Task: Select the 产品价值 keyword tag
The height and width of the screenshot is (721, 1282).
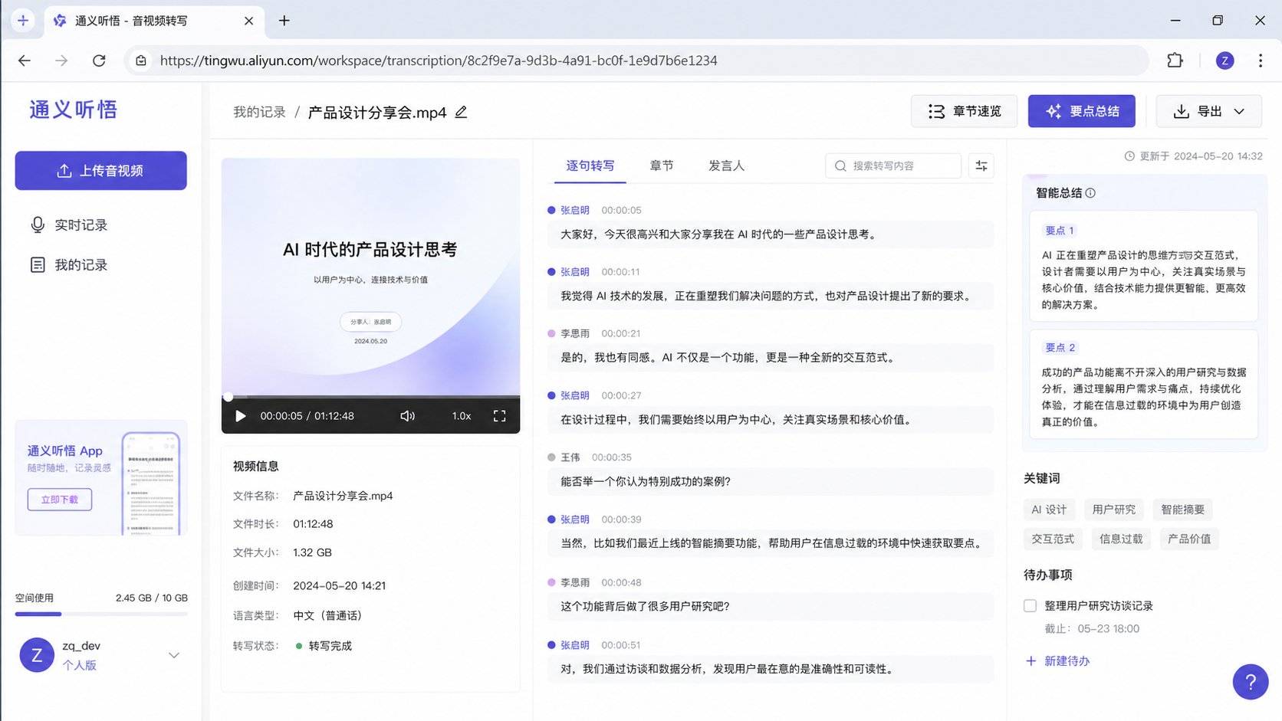Action: [1189, 539]
